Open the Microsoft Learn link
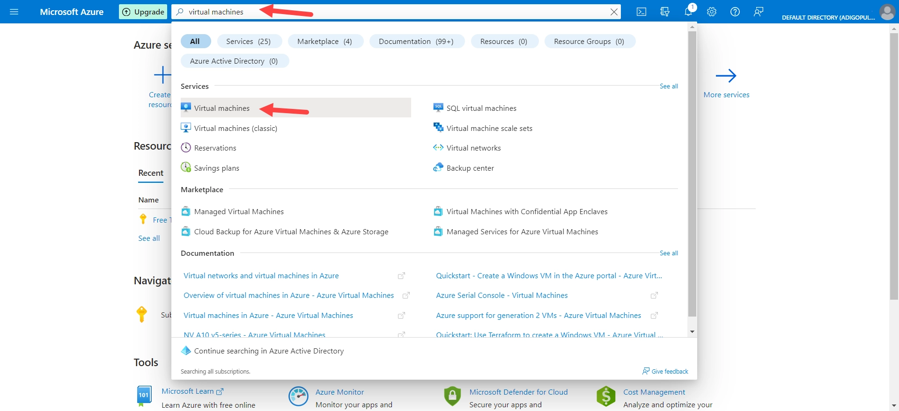The height and width of the screenshot is (411, 899). point(192,391)
